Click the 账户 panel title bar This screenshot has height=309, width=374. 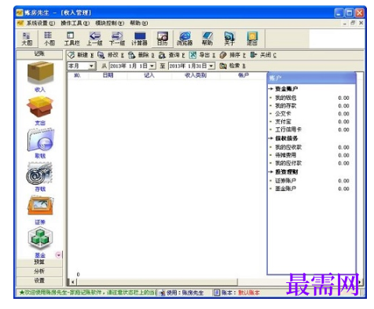click(311, 78)
